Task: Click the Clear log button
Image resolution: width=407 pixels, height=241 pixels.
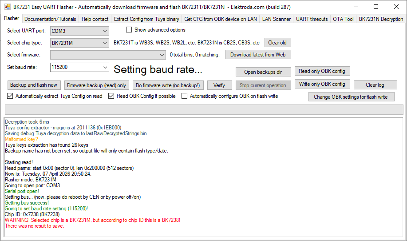Action: (375, 85)
